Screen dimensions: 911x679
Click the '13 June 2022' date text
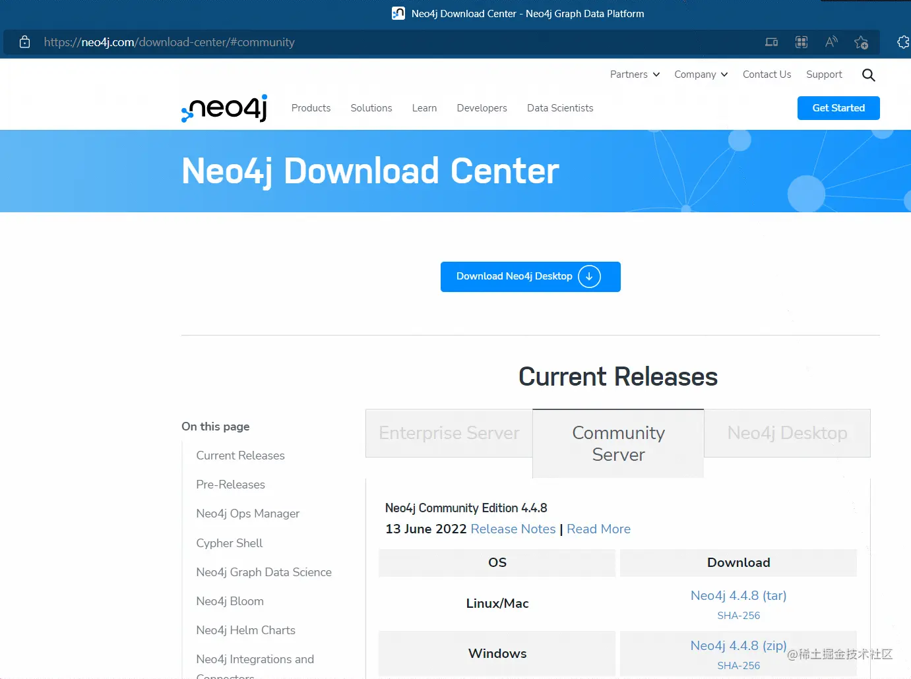coord(426,529)
